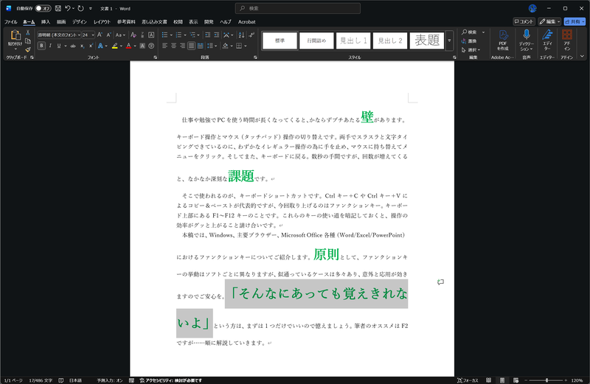Apply the 標準 style

click(x=280, y=41)
